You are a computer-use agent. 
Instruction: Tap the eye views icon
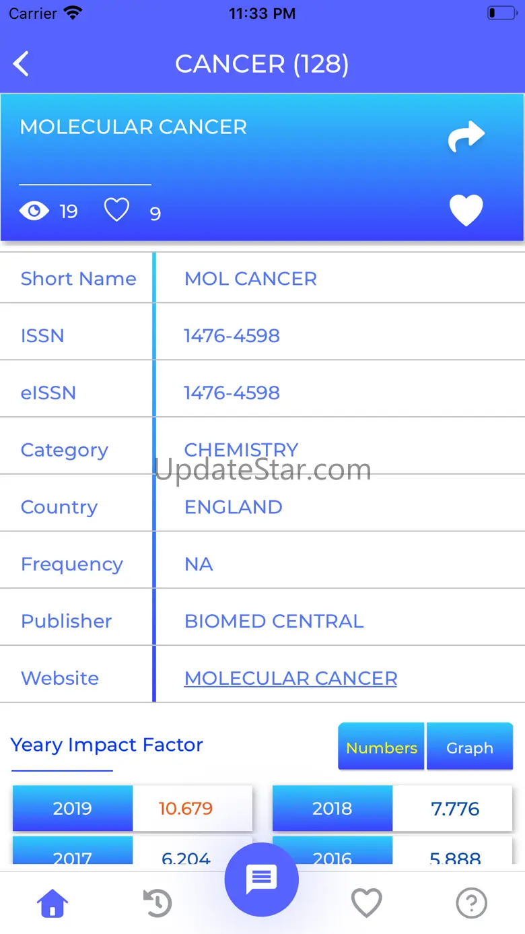(34, 211)
